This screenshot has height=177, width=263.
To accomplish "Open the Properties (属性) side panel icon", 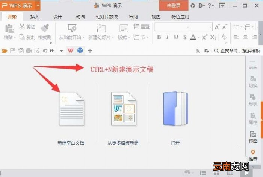I will click(253, 119).
